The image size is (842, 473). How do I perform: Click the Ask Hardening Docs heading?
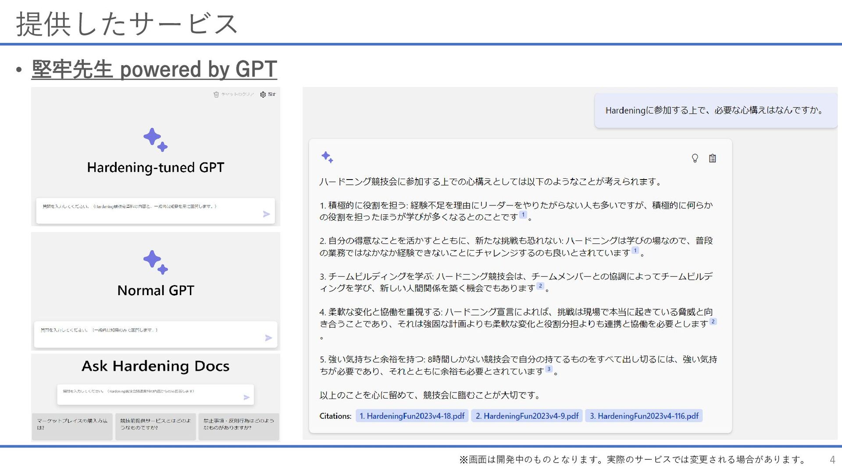click(x=156, y=366)
